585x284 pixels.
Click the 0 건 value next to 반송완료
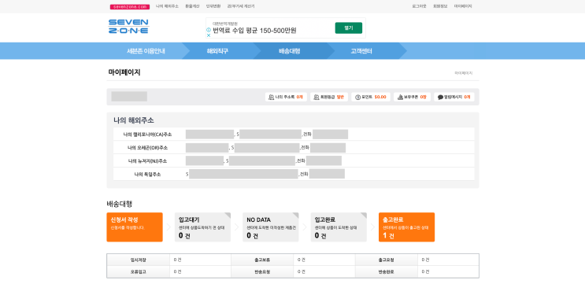pyautogui.click(x=426, y=271)
